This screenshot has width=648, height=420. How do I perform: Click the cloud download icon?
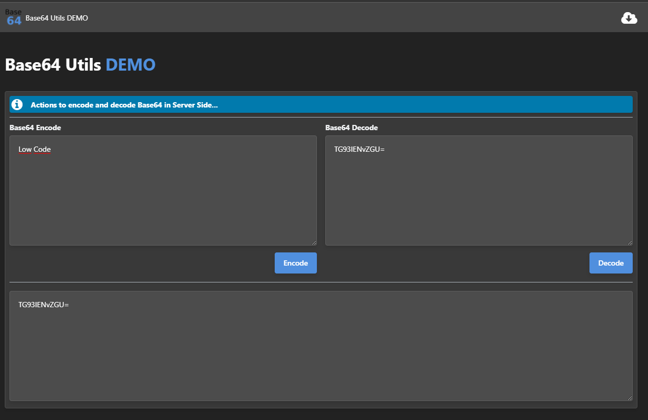[629, 18]
